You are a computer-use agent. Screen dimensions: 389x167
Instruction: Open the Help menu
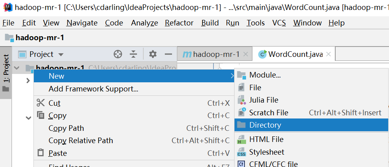[337, 23]
